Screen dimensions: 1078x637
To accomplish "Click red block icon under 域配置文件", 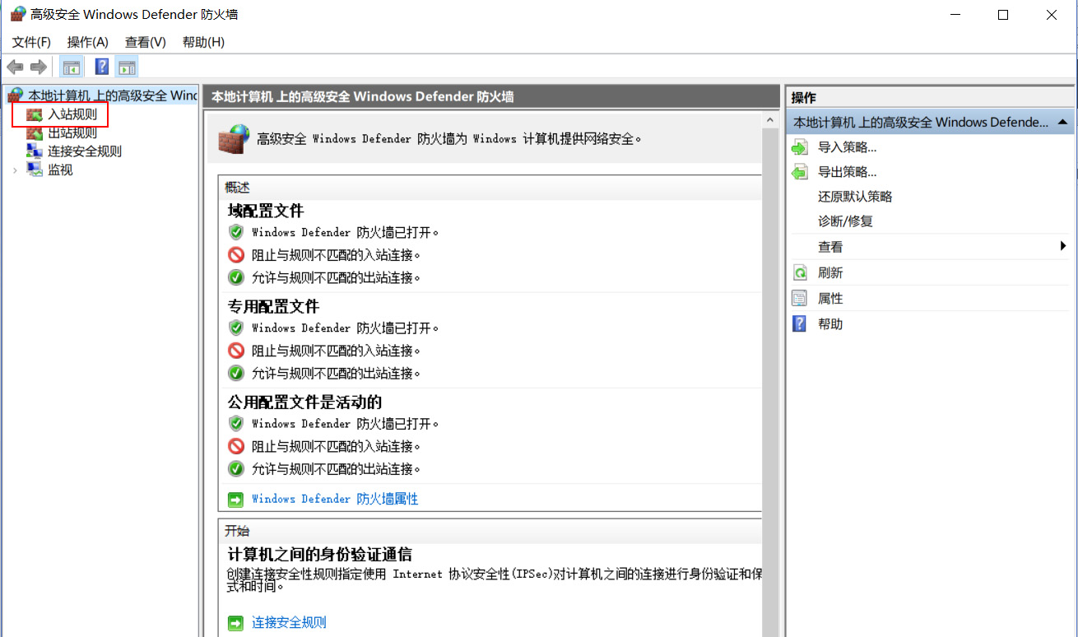I will pyautogui.click(x=236, y=254).
